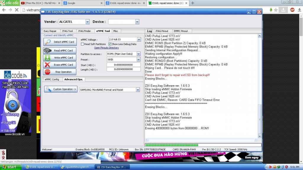303x170 pixels.
Task: Click the Start (HEX) input field
Action: coord(123,65)
